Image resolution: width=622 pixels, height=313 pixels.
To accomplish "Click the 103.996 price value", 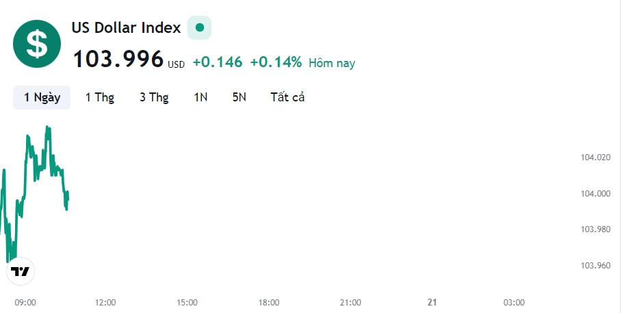I will (118, 59).
